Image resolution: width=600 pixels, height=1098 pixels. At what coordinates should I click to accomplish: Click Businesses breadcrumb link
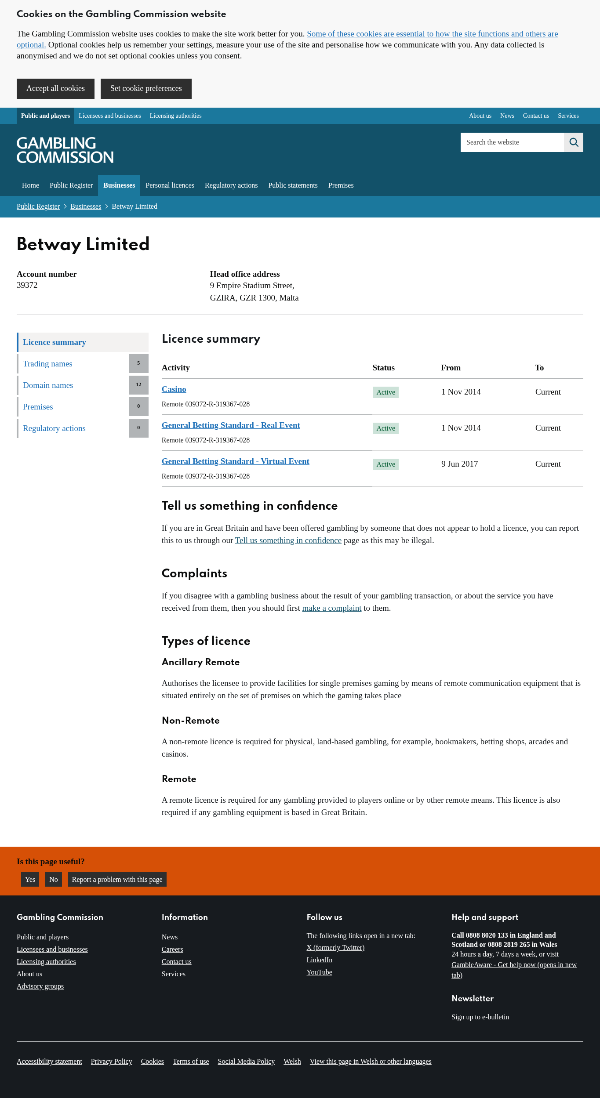pyautogui.click(x=86, y=207)
